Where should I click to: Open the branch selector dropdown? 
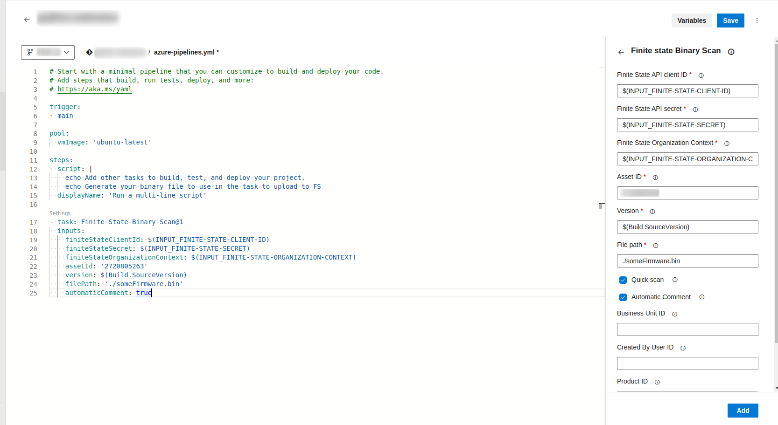pyautogui.click(x=48, y=52)
